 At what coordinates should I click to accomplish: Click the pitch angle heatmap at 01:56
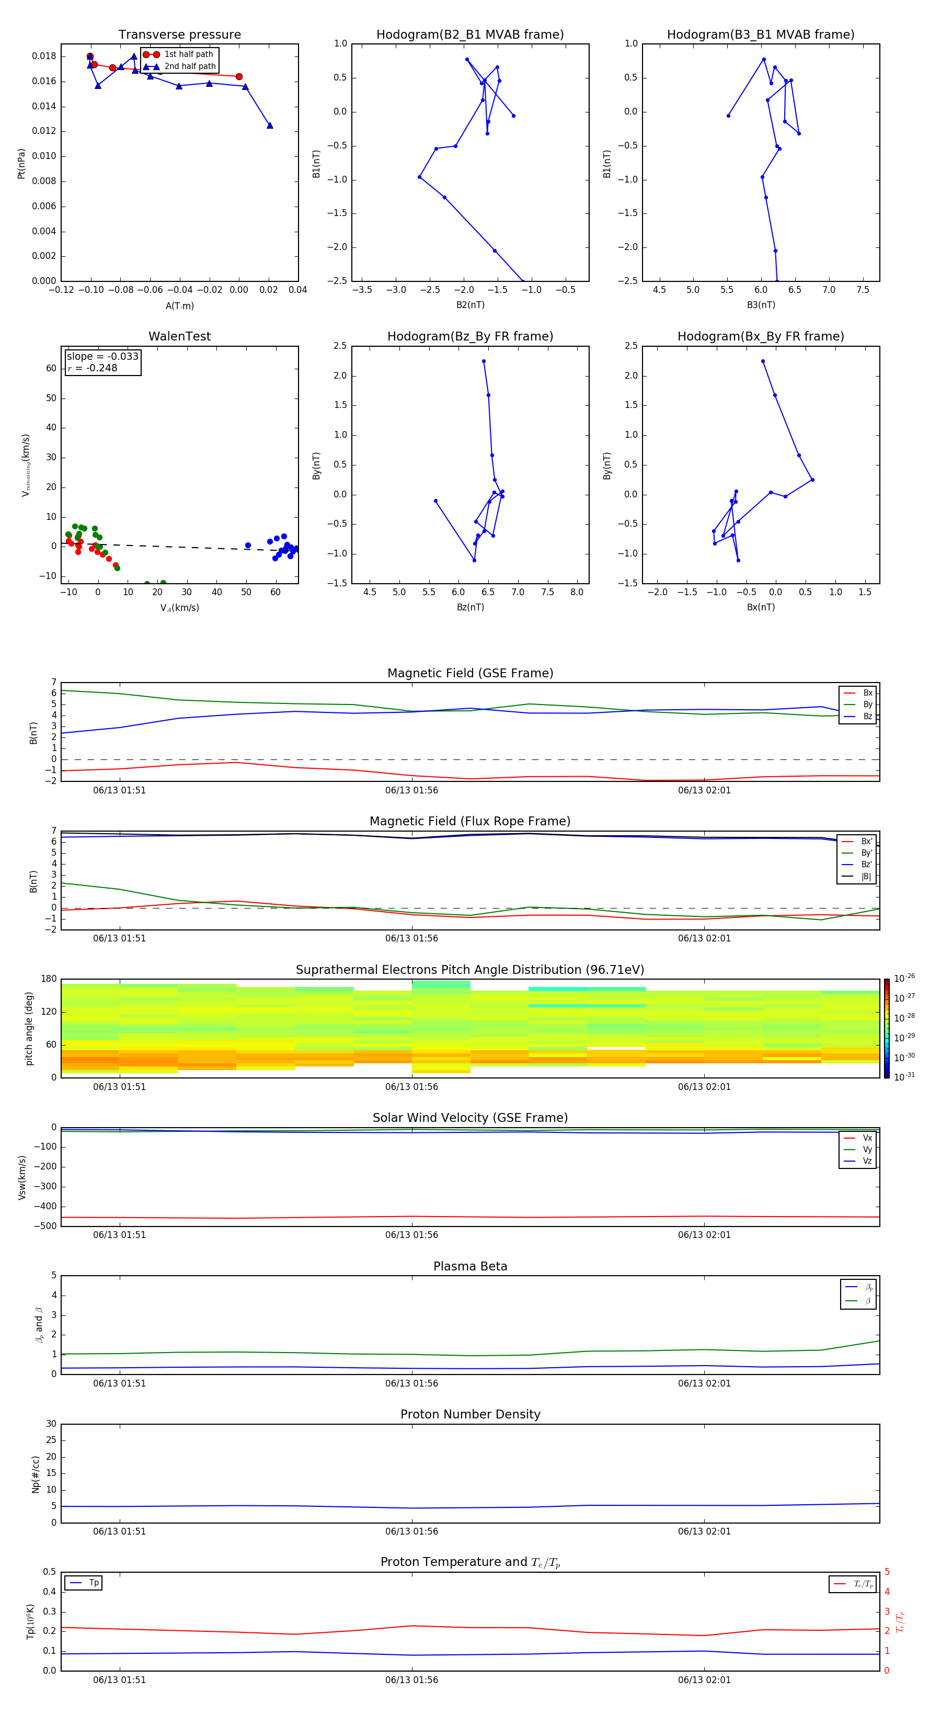[412, 1028]
